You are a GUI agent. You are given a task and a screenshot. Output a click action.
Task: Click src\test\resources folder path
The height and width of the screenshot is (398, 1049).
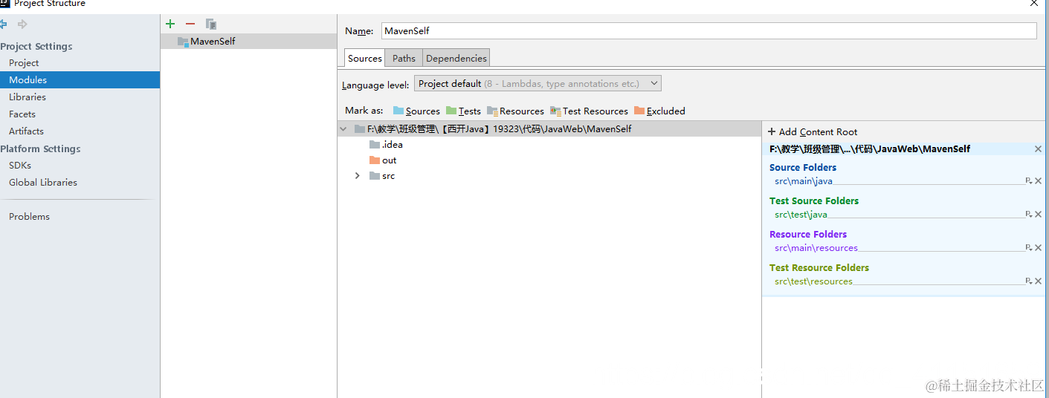coord(813,281)
